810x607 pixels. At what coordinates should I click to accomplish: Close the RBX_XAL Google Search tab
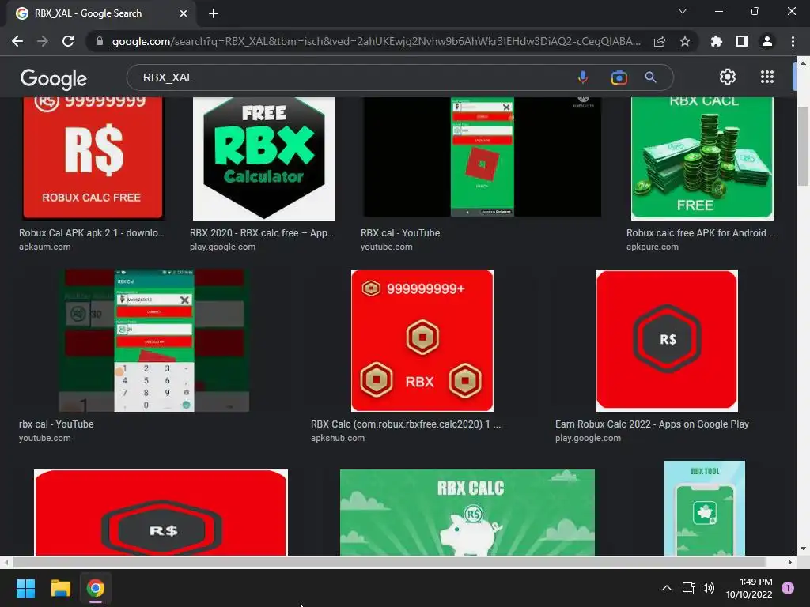184,13
